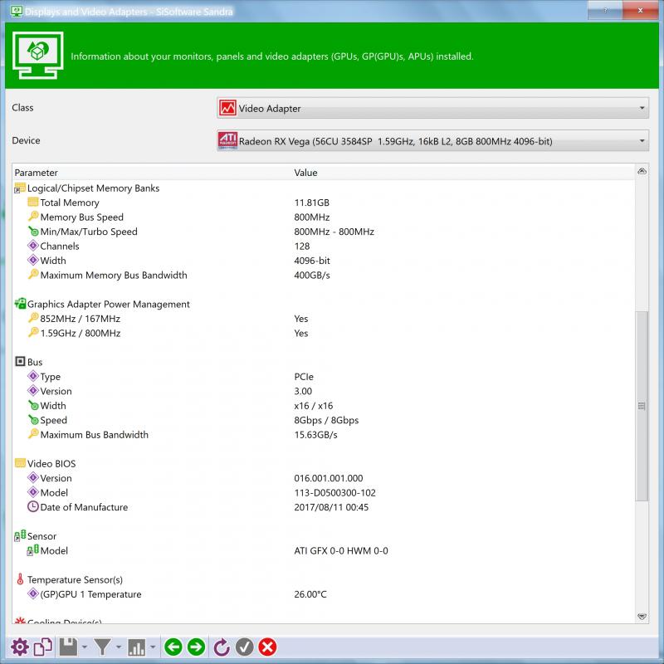
Task: Click the Parameter column header
Action: (36, 173)
